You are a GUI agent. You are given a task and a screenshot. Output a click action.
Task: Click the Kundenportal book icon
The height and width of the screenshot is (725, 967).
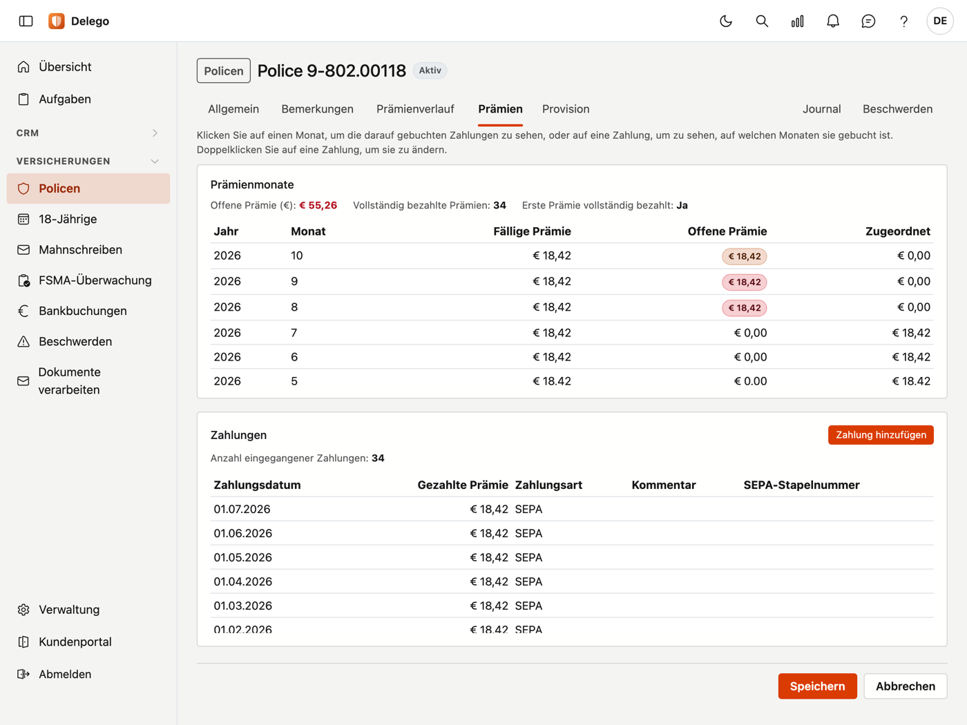(x=23, y=641)
